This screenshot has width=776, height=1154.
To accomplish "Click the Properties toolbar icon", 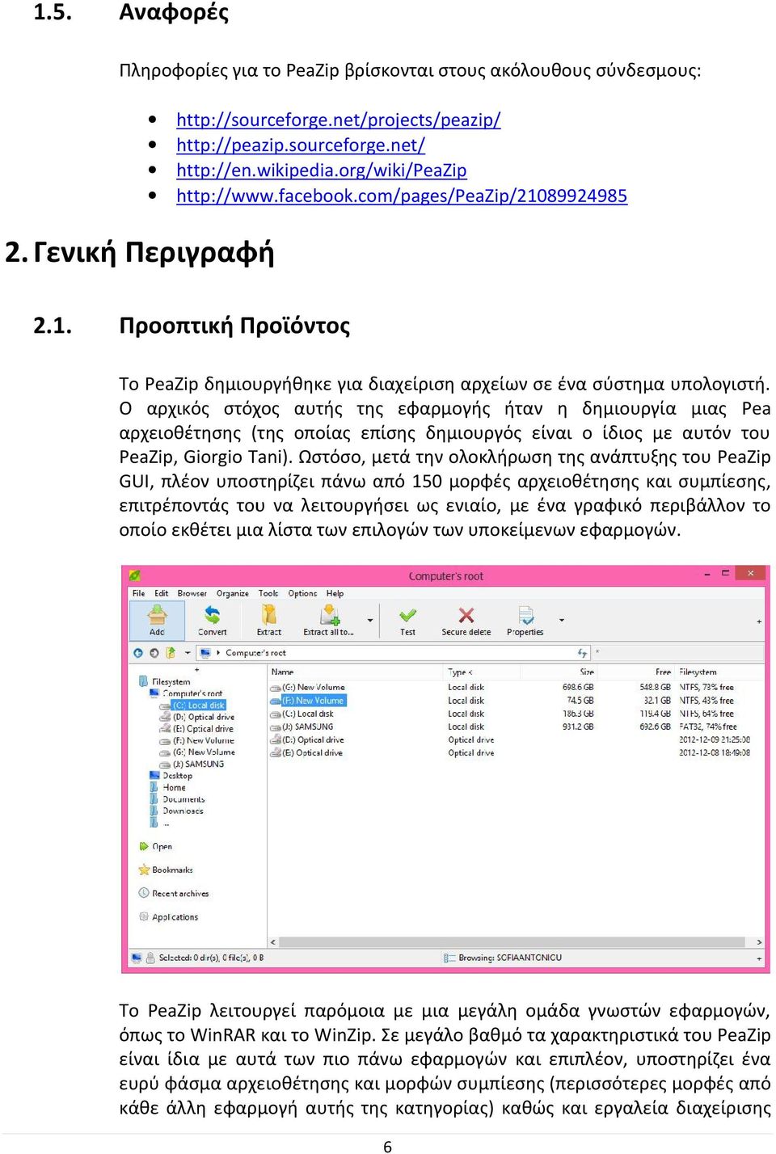I will pos(525,615).
